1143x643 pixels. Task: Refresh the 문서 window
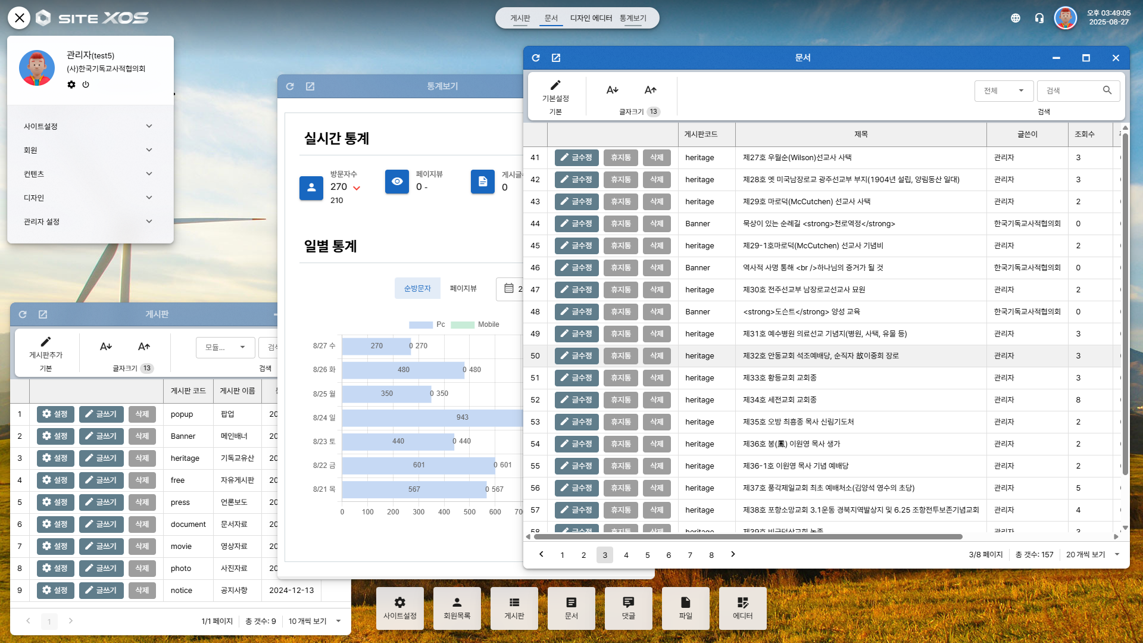pos(536,58)
